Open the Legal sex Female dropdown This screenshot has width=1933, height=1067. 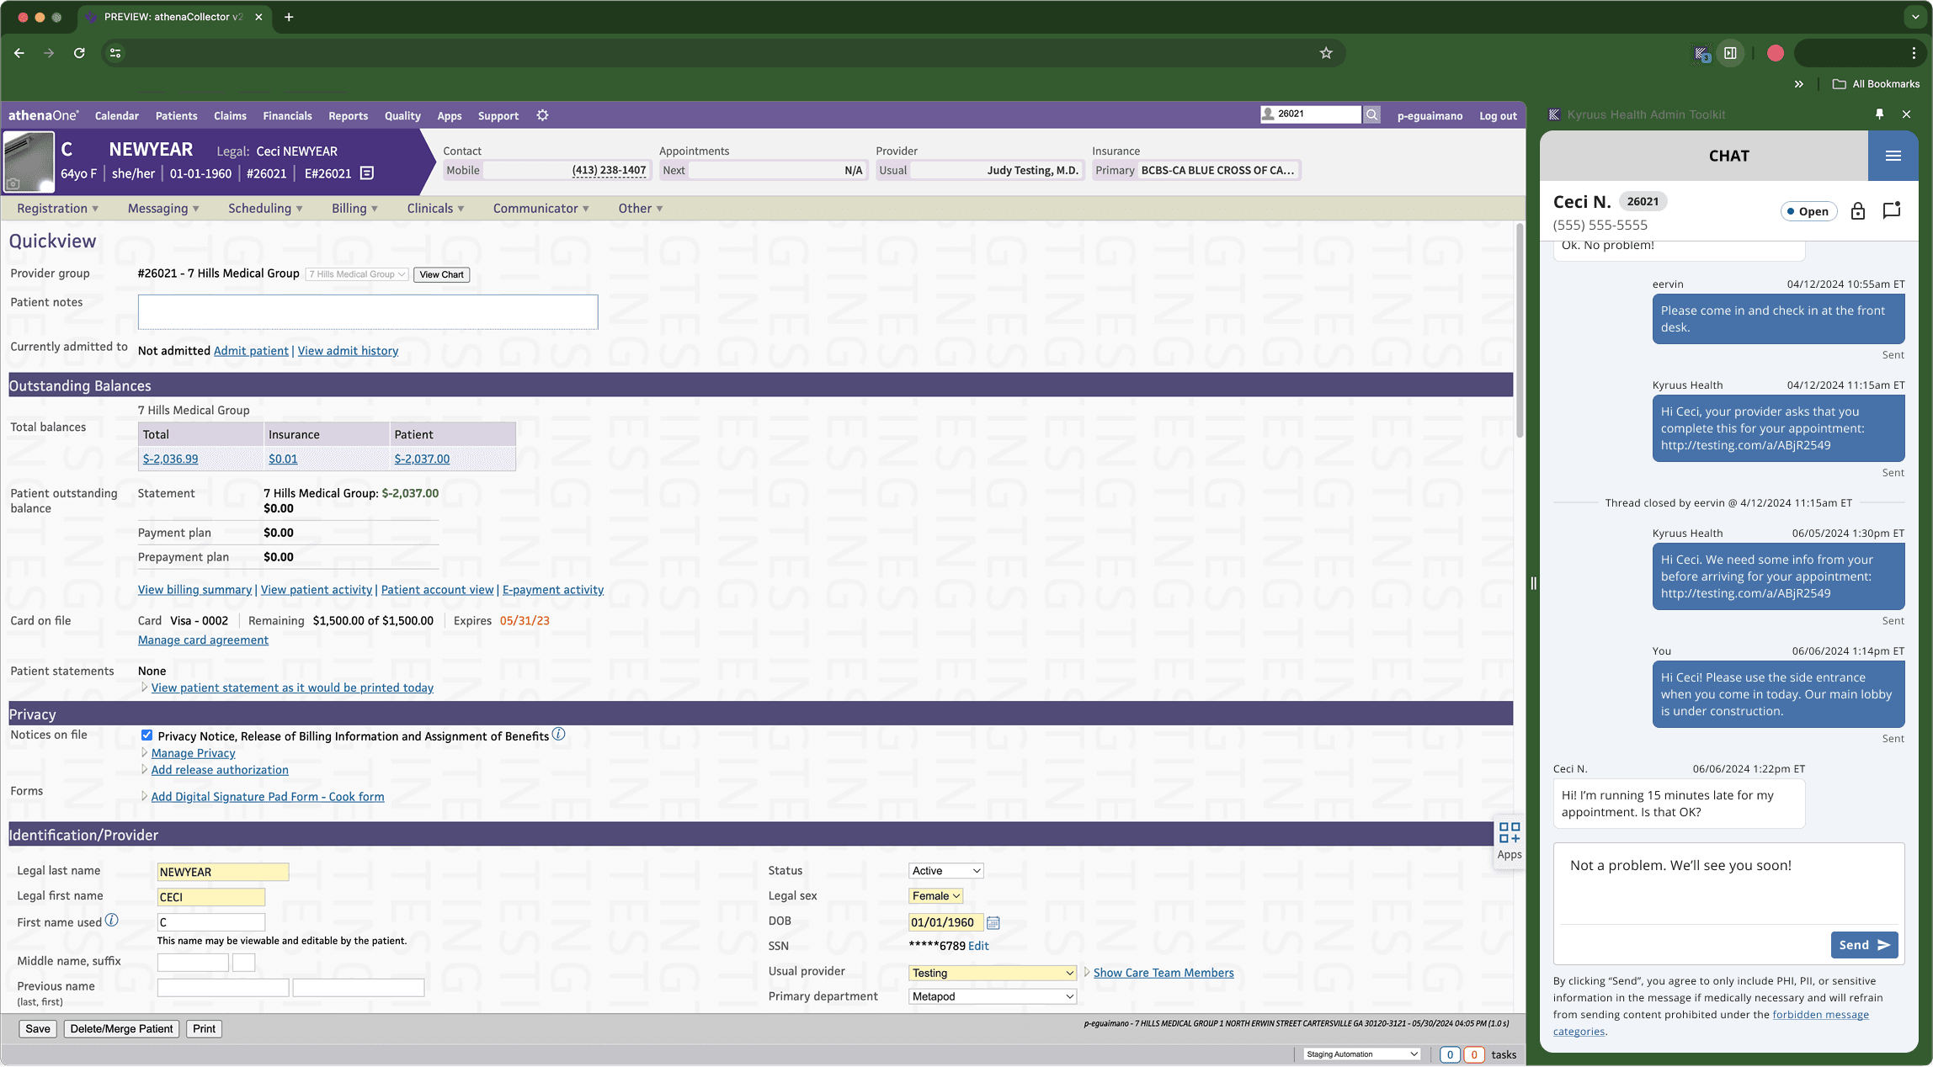pyautogui.click(x=936, y=896)
